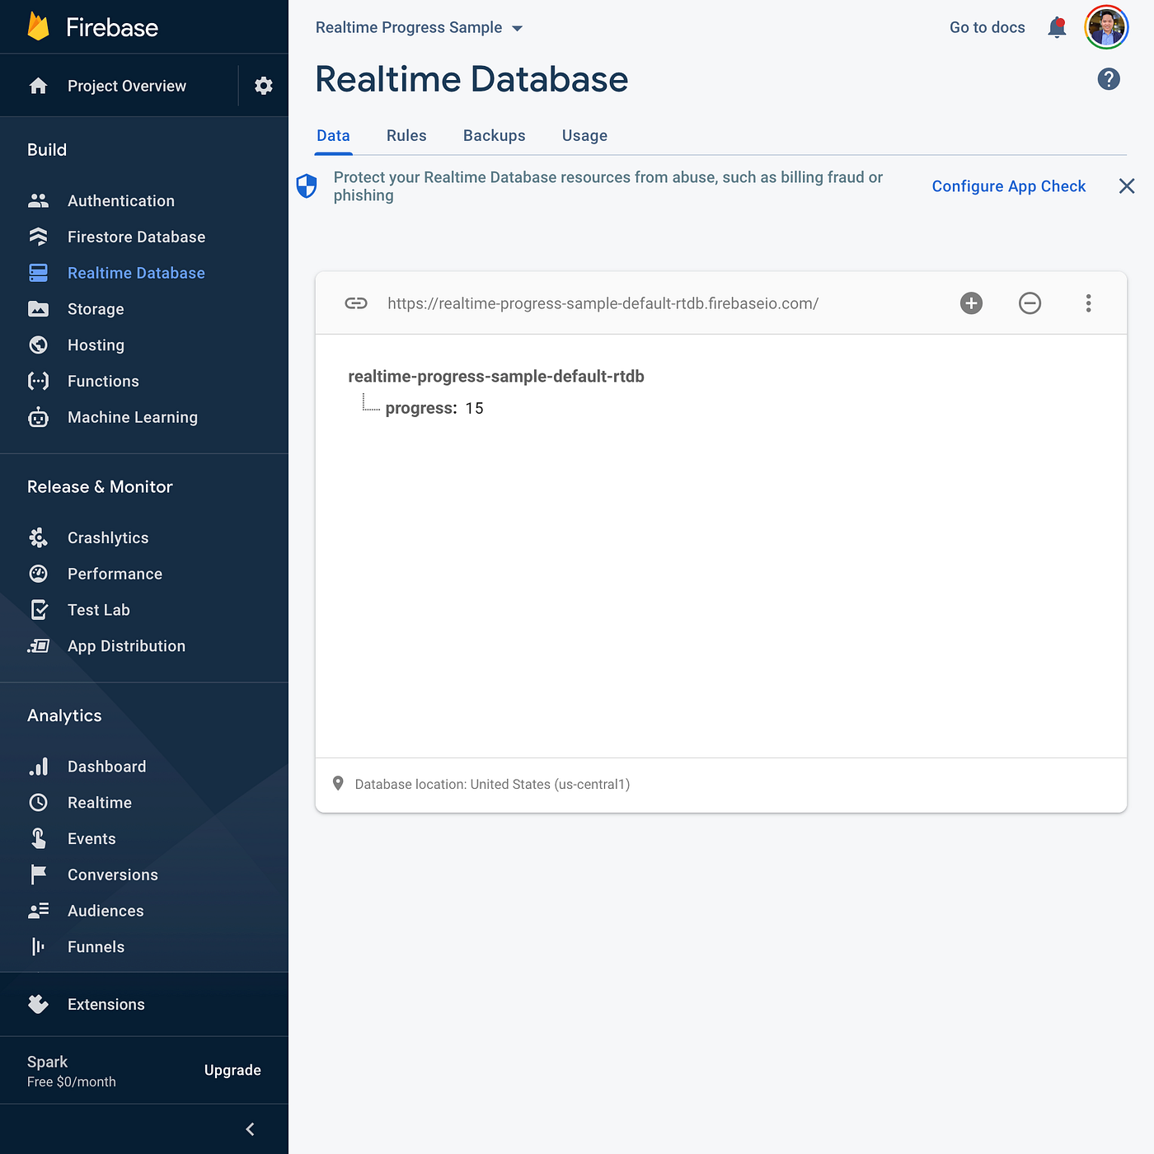1154x1154 pixels.
Task: Open project settings gear icon
Action: tap(263, 85)
